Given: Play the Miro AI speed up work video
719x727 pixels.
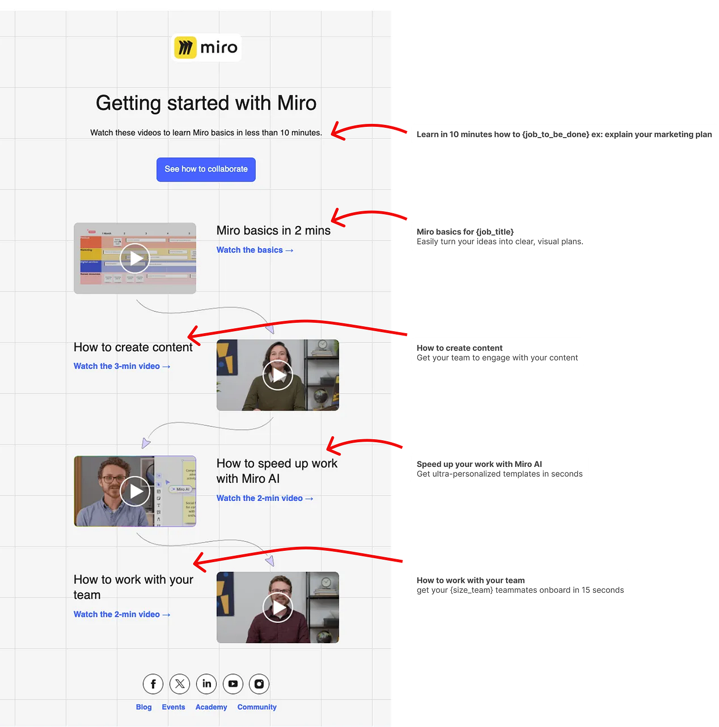Looking at the screenshot, I should coord(135,491).
